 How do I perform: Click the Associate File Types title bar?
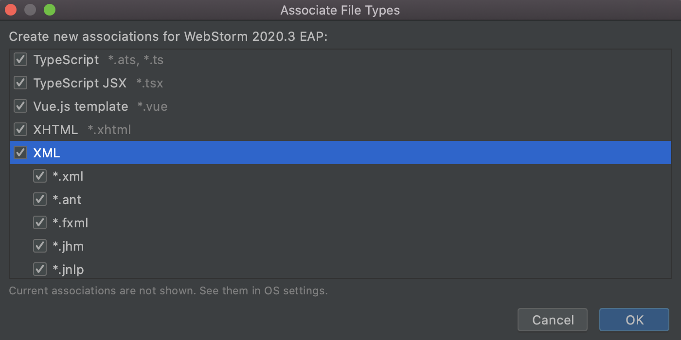(340, 10)
